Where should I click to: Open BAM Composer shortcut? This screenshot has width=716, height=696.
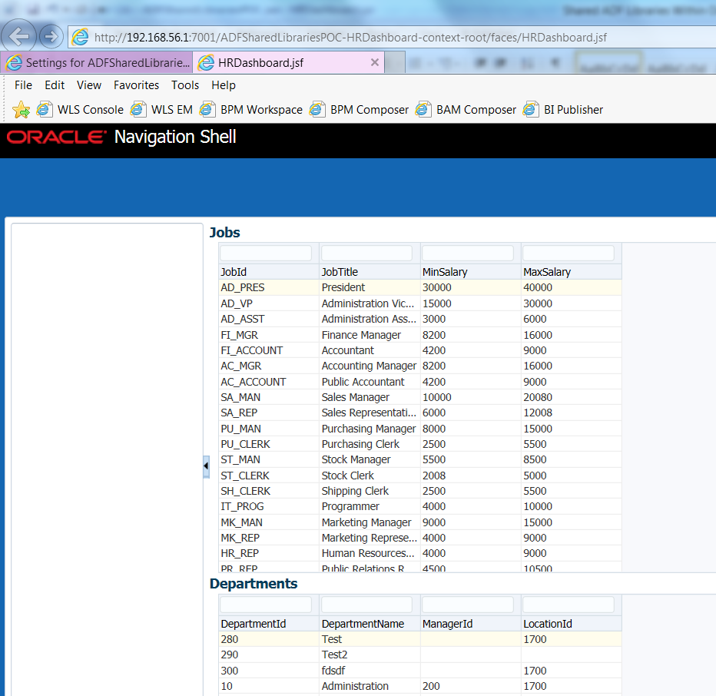point(476,109)
